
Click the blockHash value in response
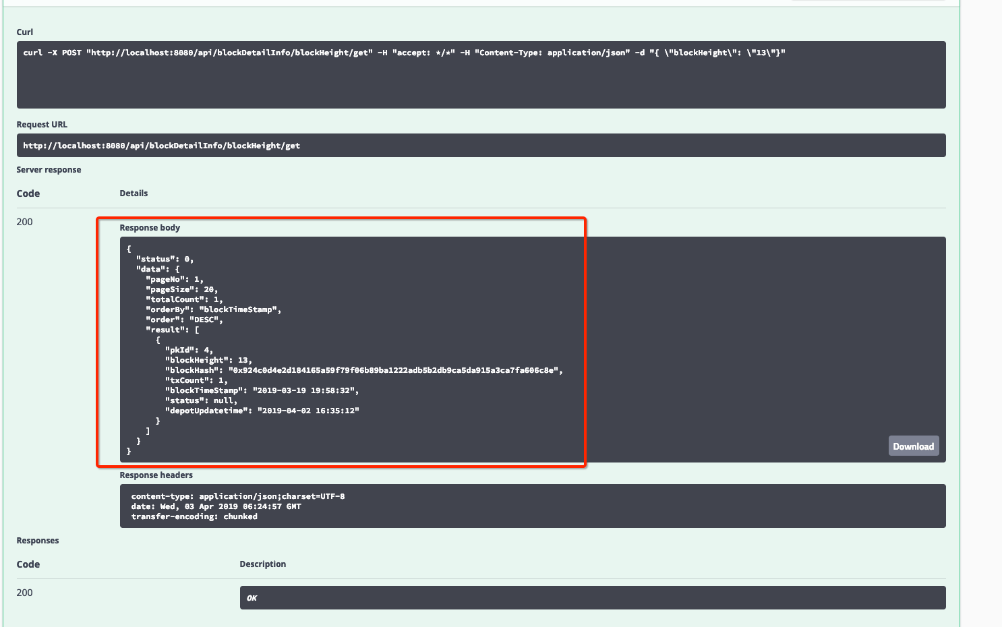pyautogui.click(x=394, y=370)
